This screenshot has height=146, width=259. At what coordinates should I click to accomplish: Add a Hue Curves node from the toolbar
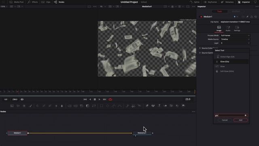coord(50,106)
